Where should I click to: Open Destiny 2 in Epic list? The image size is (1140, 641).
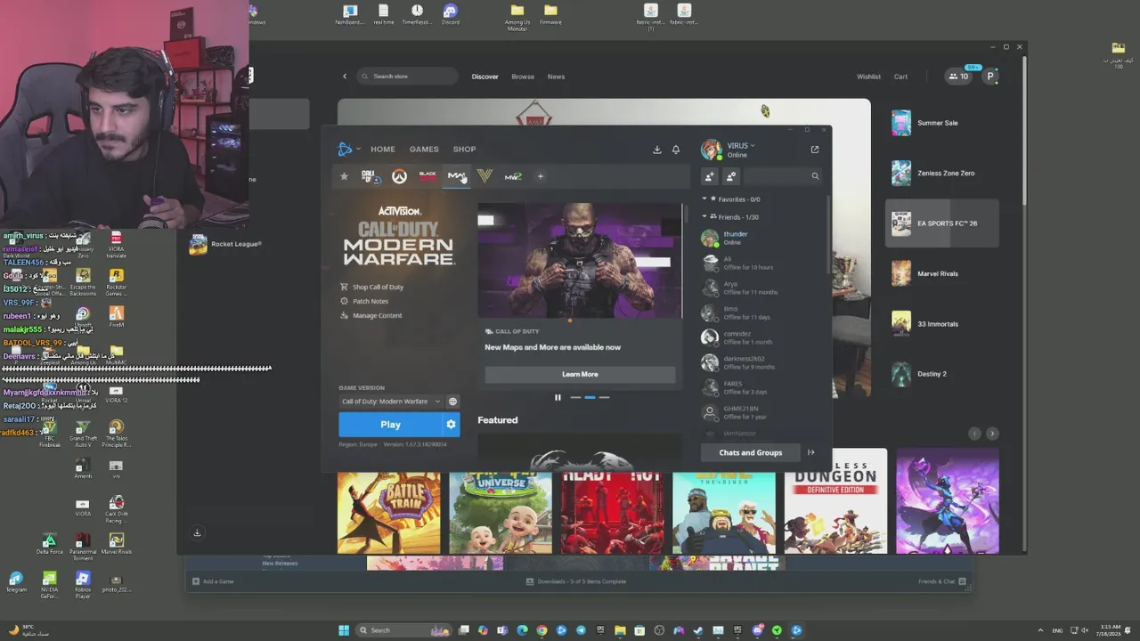click(944, 374)
